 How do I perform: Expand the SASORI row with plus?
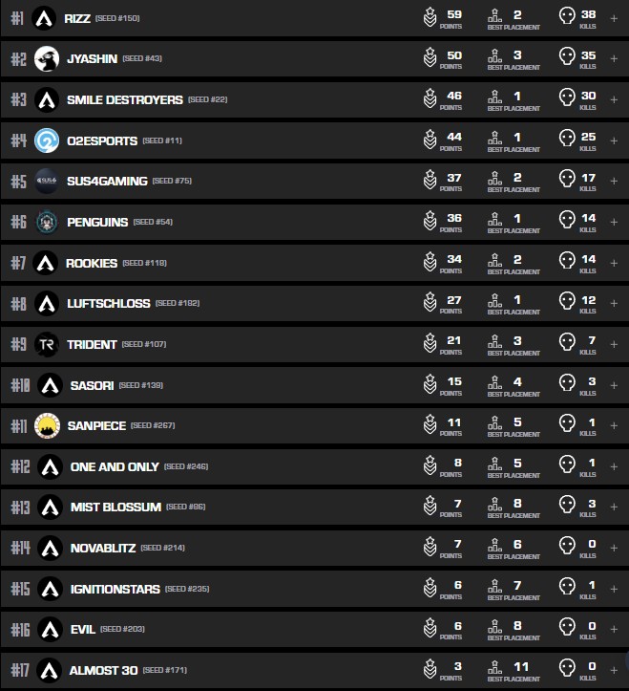(614, 385)
